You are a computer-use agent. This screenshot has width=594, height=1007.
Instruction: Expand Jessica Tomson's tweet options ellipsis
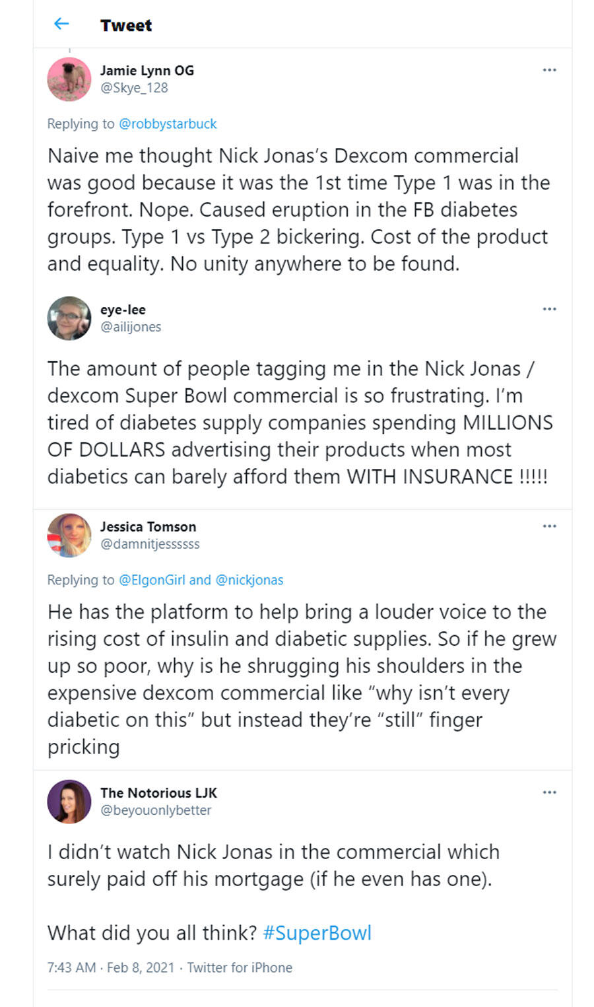click(x=549, y=526)
